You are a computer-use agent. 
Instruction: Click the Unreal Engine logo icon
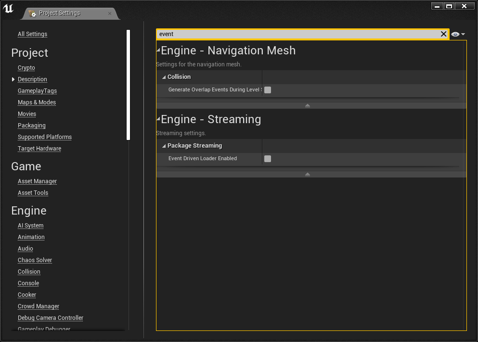pyautogui.click(x=9, y=8)
